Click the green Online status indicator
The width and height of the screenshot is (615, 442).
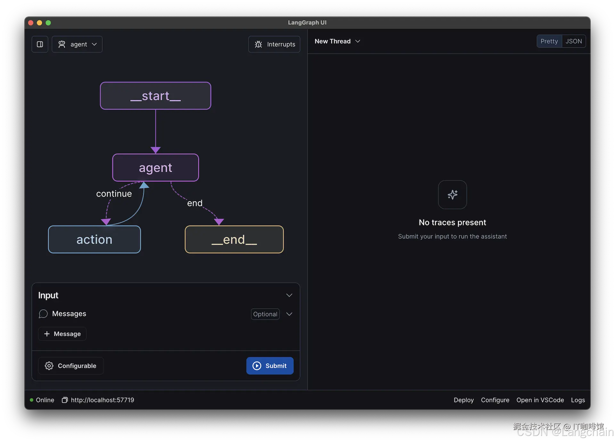pyautogui.click(x=32, y=400)
